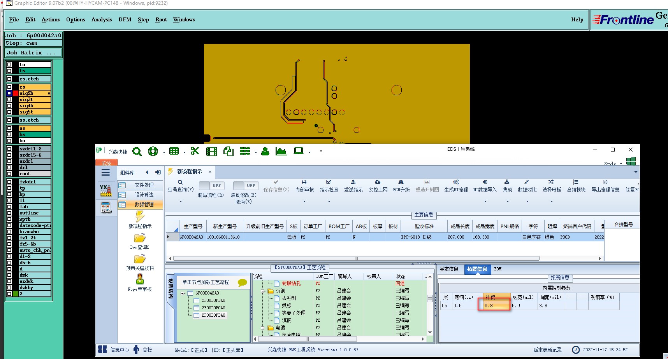Open Nope单审核 person shortcut
This screenshot has height=359, width=668.
(140, 283)
